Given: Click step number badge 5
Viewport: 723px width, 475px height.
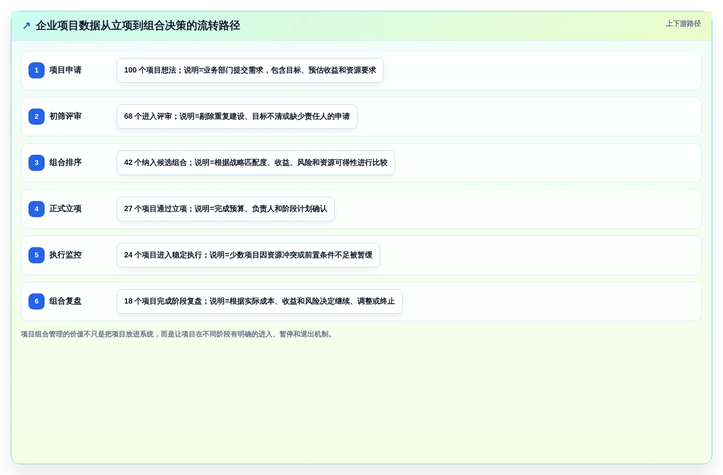Looking at the screenshot, I should pos(37,255).
